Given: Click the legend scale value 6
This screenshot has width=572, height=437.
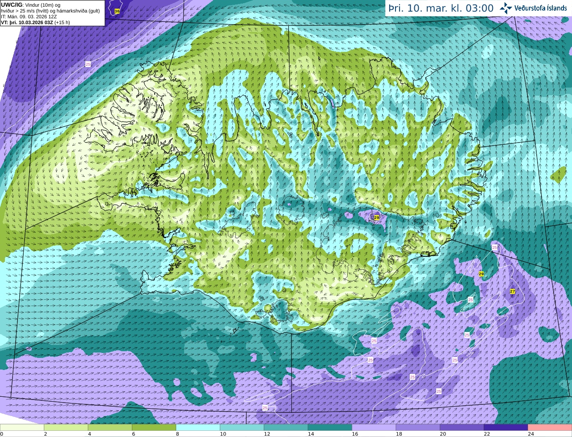Looking at the screenshot, I should click(134, 434).
